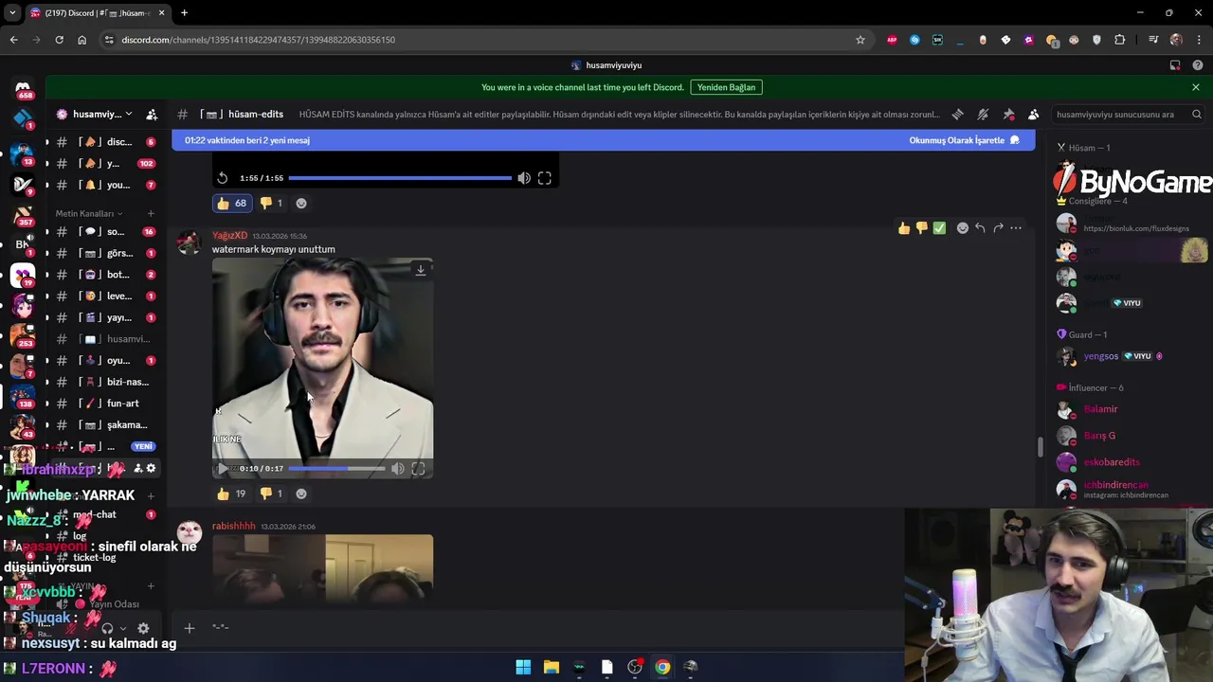Open the Chrome three-dot menu
Screen dimensions: 1213x682
point(1199,40)
